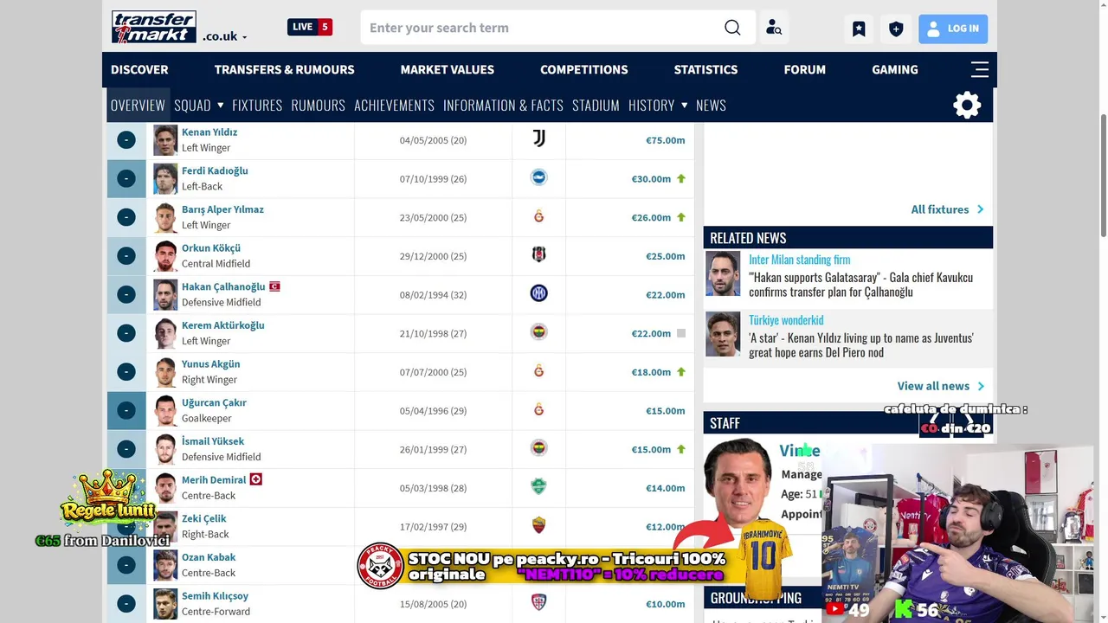Click Fenerbahçe crest in İsmail Yüksek row
Image resolution: width=1108 pixels, height=623 pixels.
click(x=538, y=448)
